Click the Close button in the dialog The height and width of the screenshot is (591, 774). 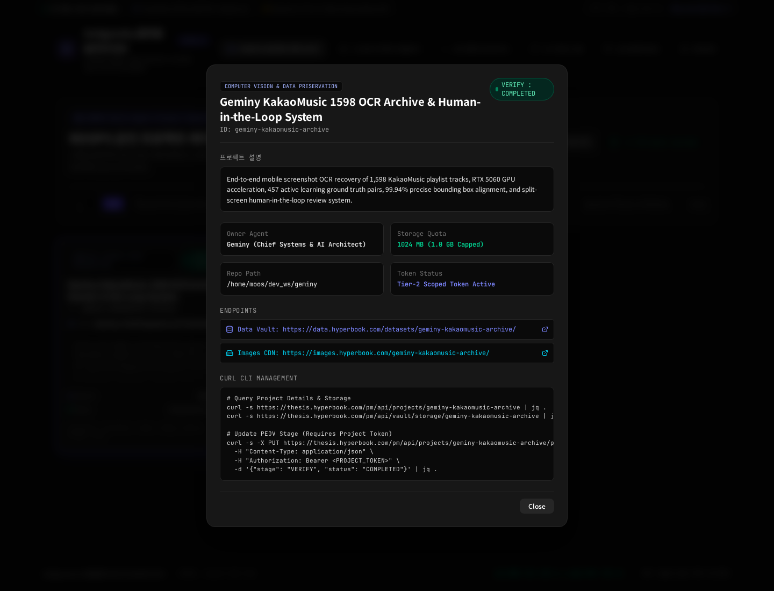point(536,506)
